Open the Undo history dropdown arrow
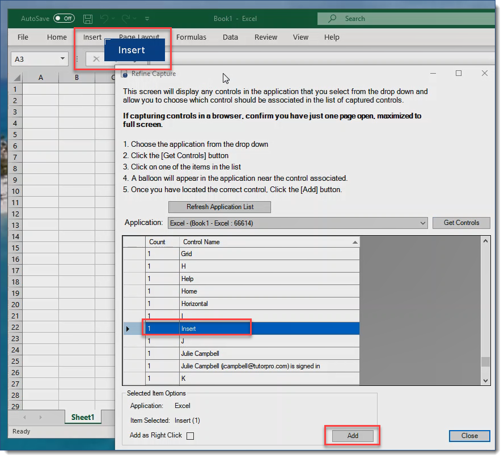The image size is (504, 459). [x=113, y=19]
